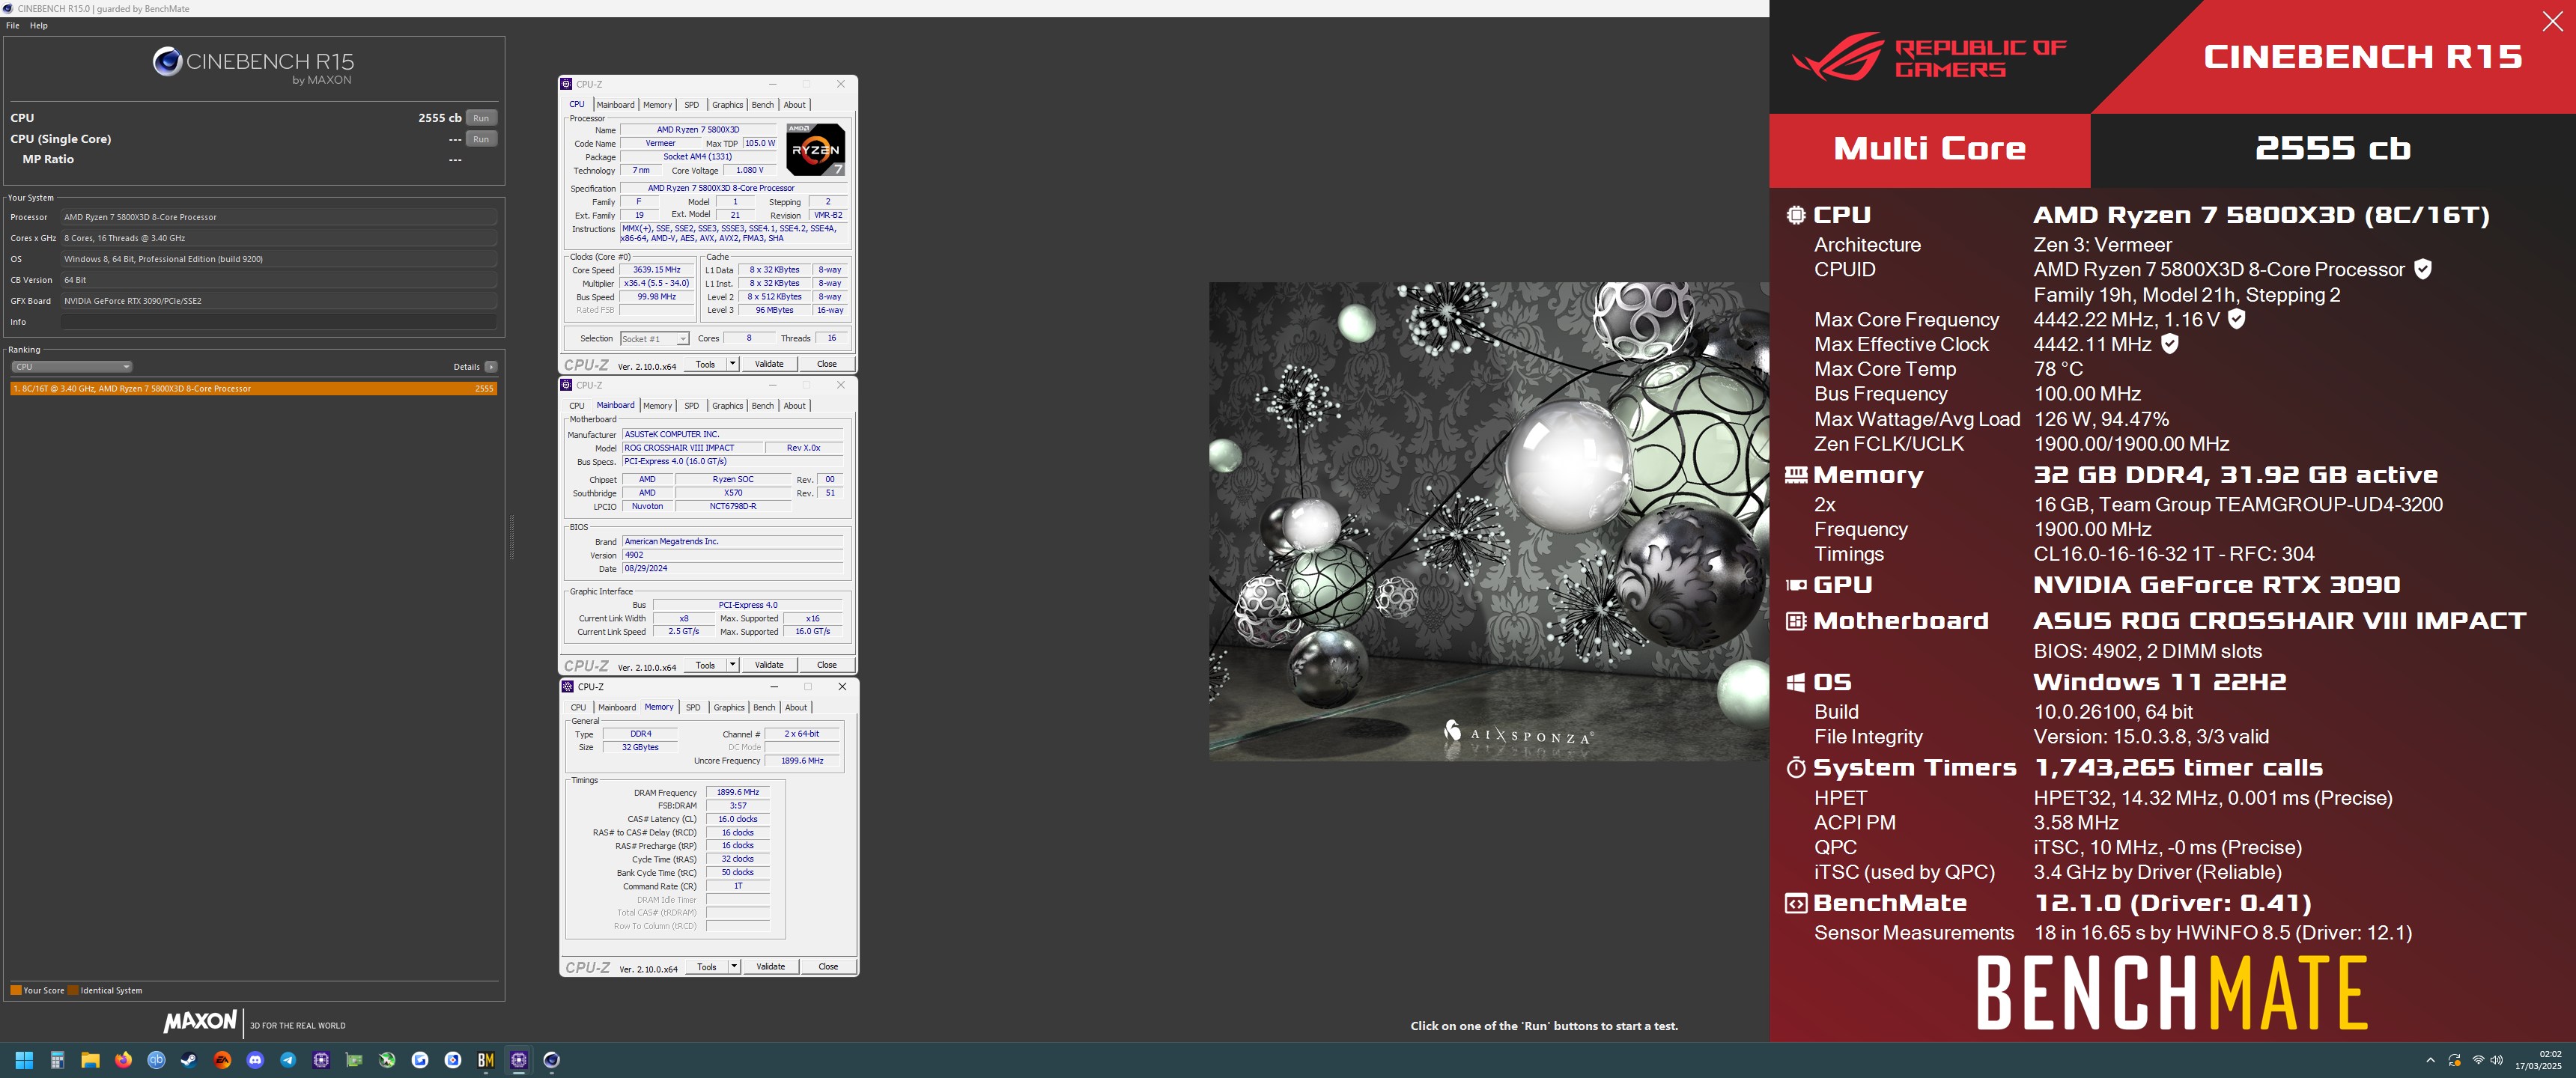Click the verified shield next to CPUID name
This screenshot has height=1078, width=2576.
pyautogui.click(x=2422, y=269)
